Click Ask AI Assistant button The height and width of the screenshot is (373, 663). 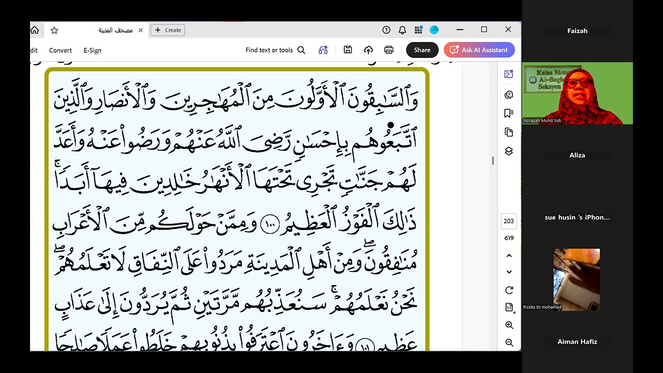pos(479,50)
